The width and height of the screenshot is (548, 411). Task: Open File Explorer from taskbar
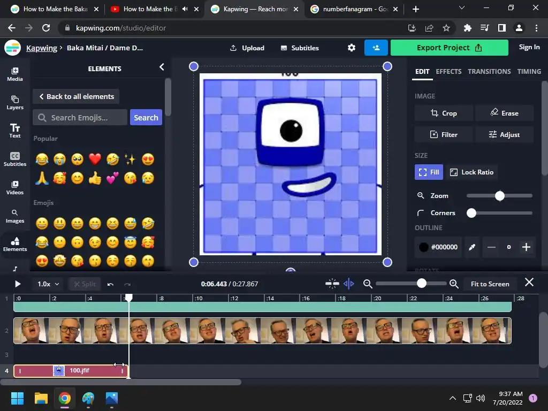tap(41, 398)
